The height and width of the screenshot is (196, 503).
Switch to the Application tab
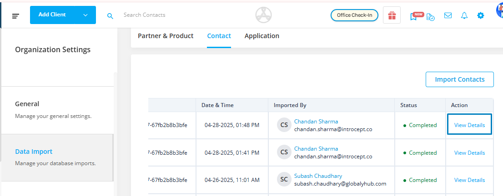[262, 36]
